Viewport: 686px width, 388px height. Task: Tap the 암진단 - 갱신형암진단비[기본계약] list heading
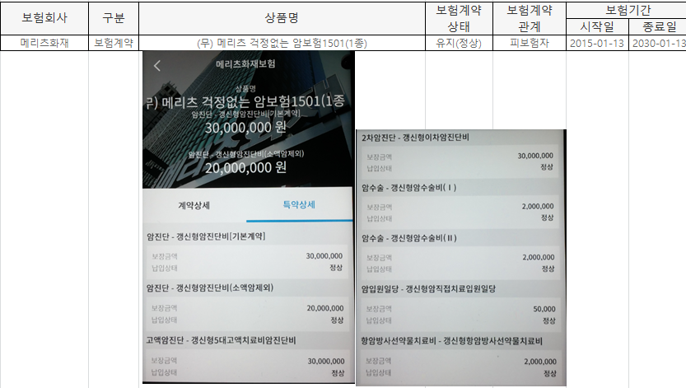tap(206, 236)
